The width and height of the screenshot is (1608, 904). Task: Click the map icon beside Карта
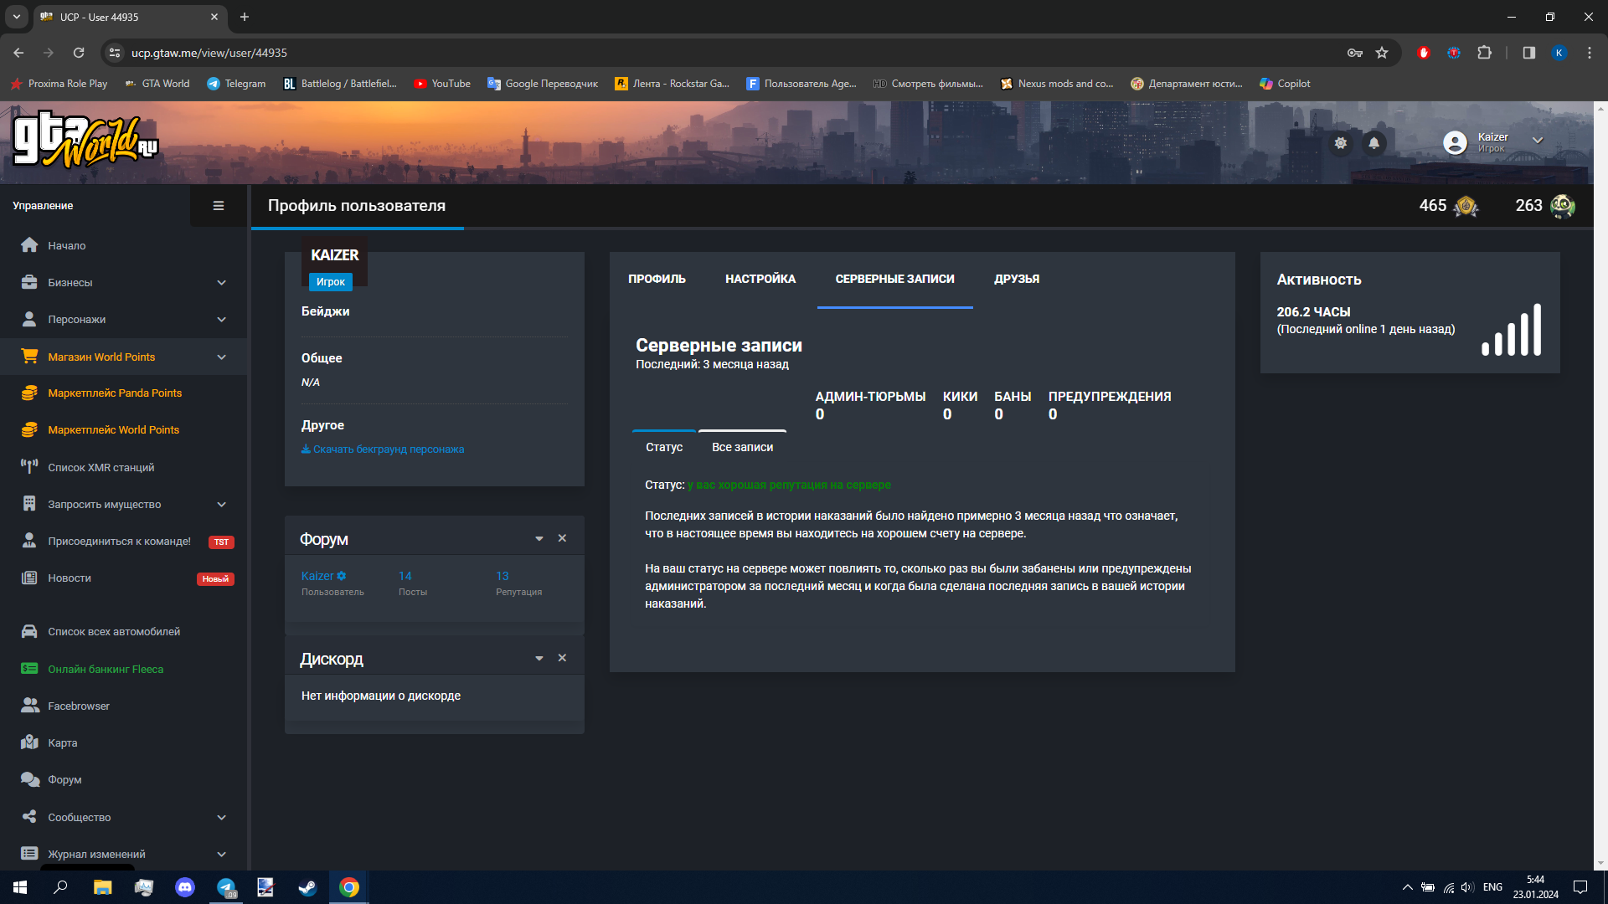[x=29, y=742]
